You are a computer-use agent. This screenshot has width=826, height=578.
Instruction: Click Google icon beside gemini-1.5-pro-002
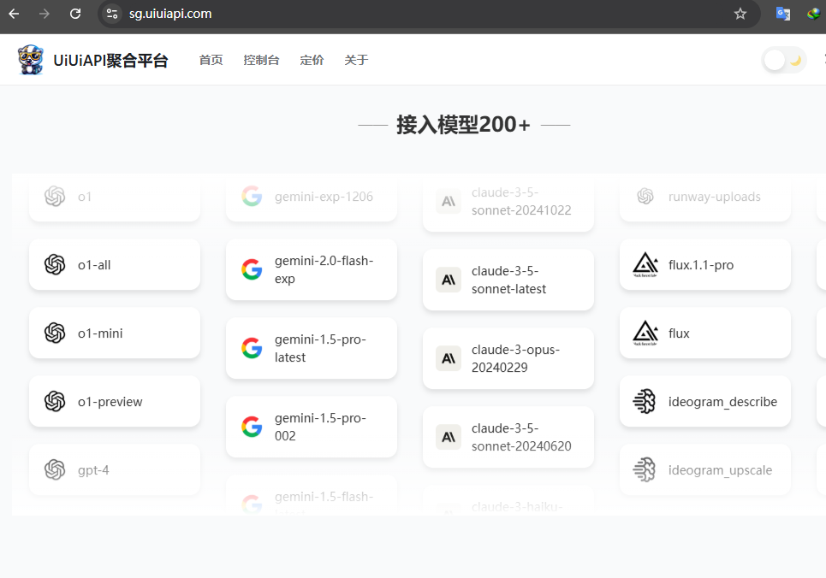252,427
